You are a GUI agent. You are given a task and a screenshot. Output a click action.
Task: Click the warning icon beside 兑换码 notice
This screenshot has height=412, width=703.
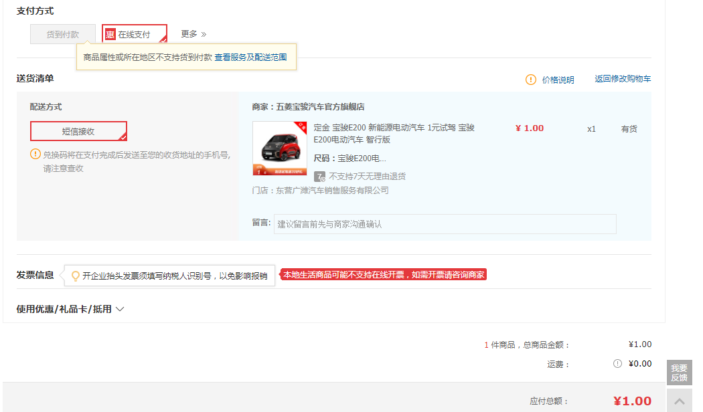coord(35,154)
